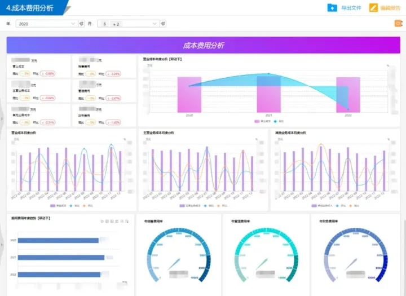Click the 成本费用分析 purple banner
Image resolution: width=406 pixels, height=296 pixels.
[x=203, y=45]
